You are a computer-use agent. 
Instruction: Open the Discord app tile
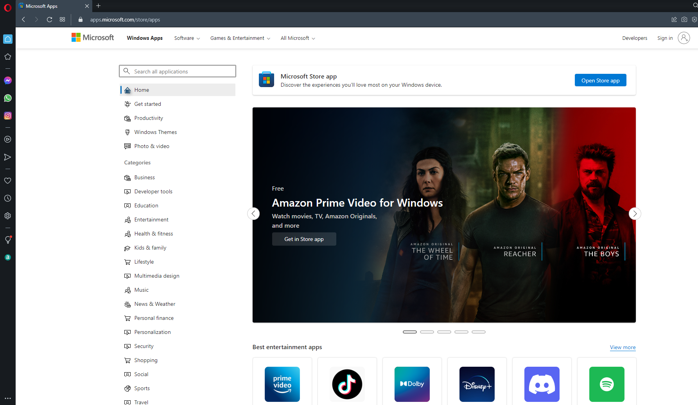click(x=542, y=384)
